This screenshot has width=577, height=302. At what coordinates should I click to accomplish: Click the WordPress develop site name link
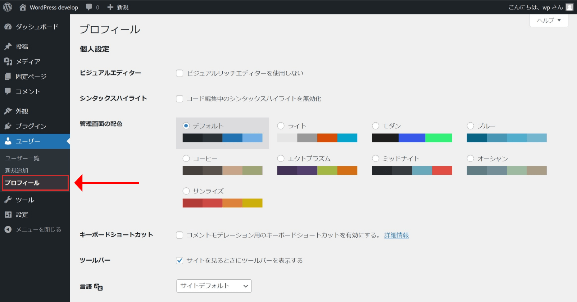pyautogui.click(x=54, y=7)
